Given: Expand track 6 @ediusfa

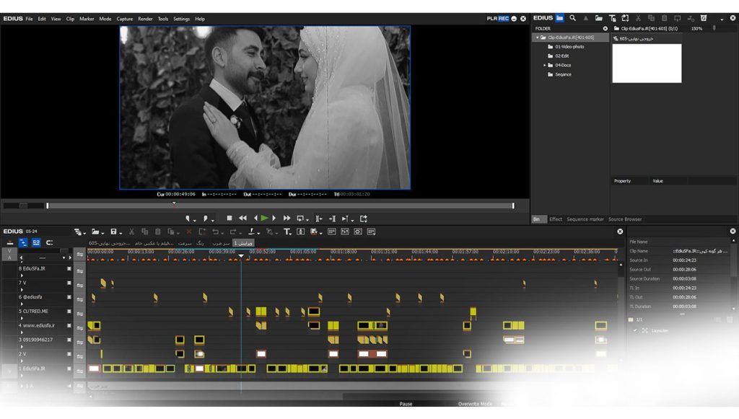Looking at the screenshot, I should [x=22, y=304].
